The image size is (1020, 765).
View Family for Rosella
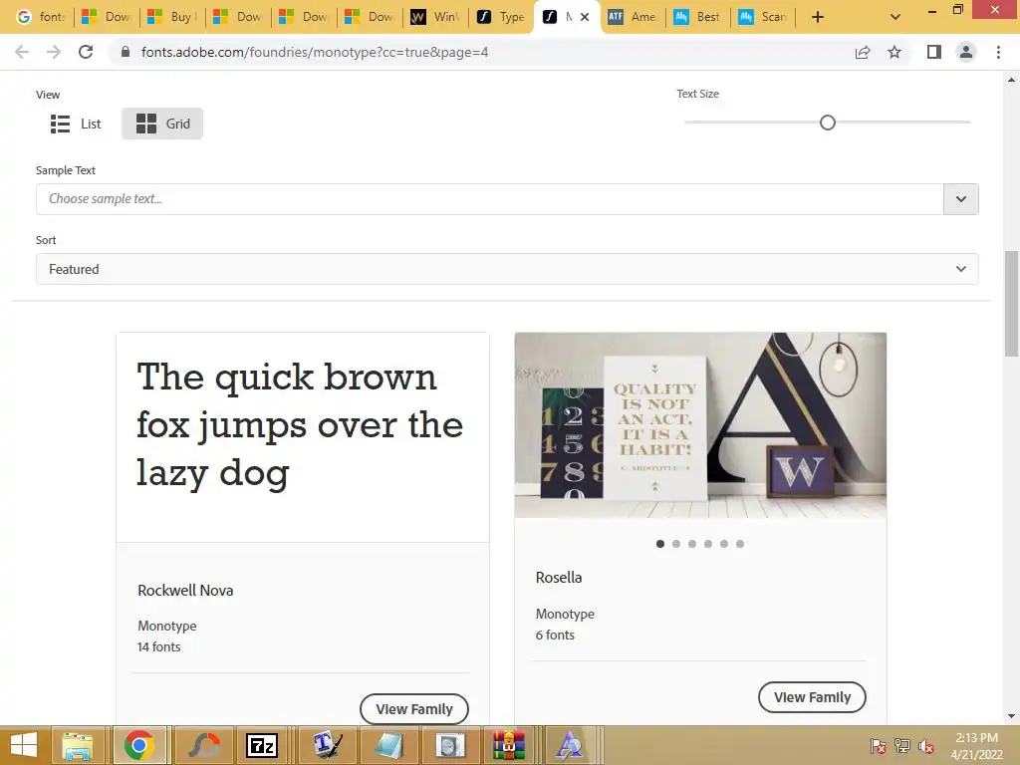tap(812, 697)
